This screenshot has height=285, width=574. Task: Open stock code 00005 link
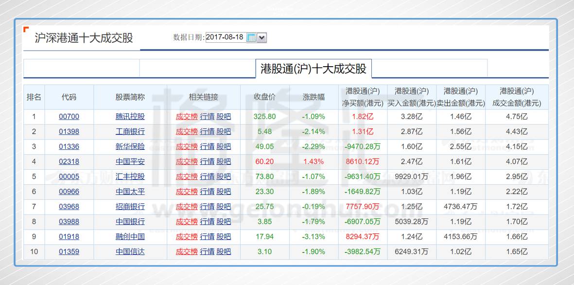69,177
